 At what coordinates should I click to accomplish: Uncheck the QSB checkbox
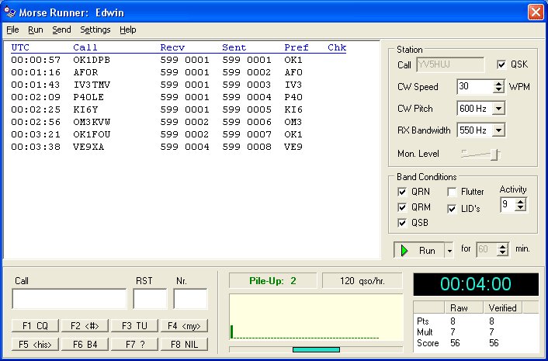(402, 223)
